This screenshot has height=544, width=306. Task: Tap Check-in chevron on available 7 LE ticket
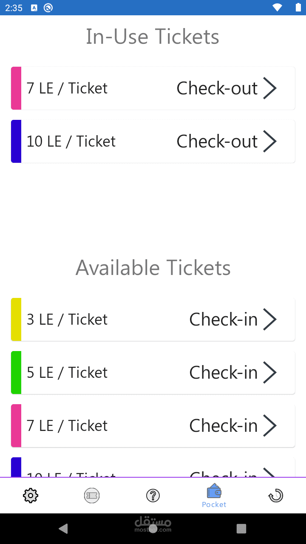[x=270, y=426]
